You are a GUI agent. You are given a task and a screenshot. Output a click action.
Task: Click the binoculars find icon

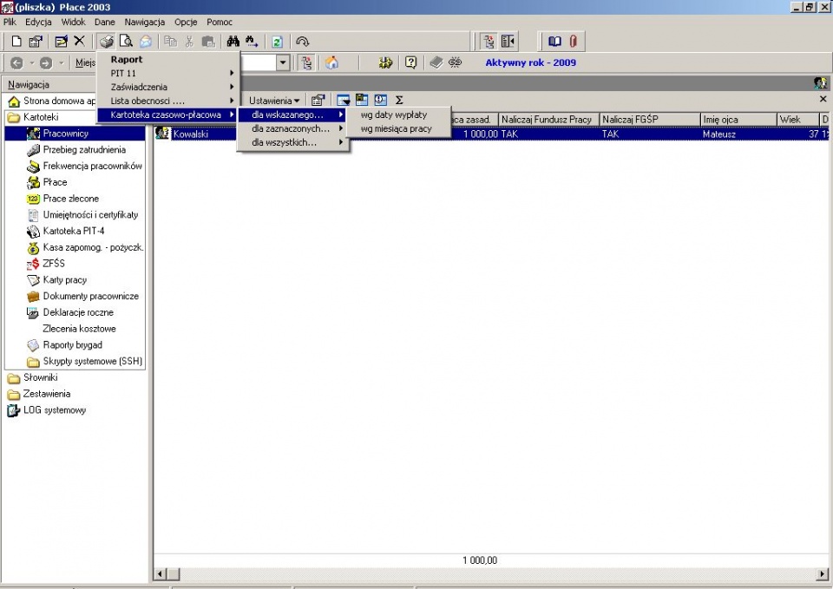coord(233,42)
